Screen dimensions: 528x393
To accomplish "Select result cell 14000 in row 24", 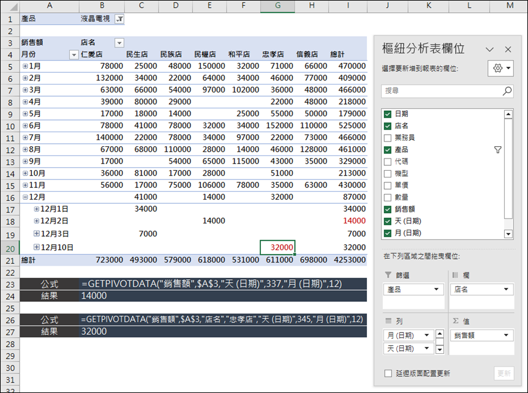I will [223, 296].
